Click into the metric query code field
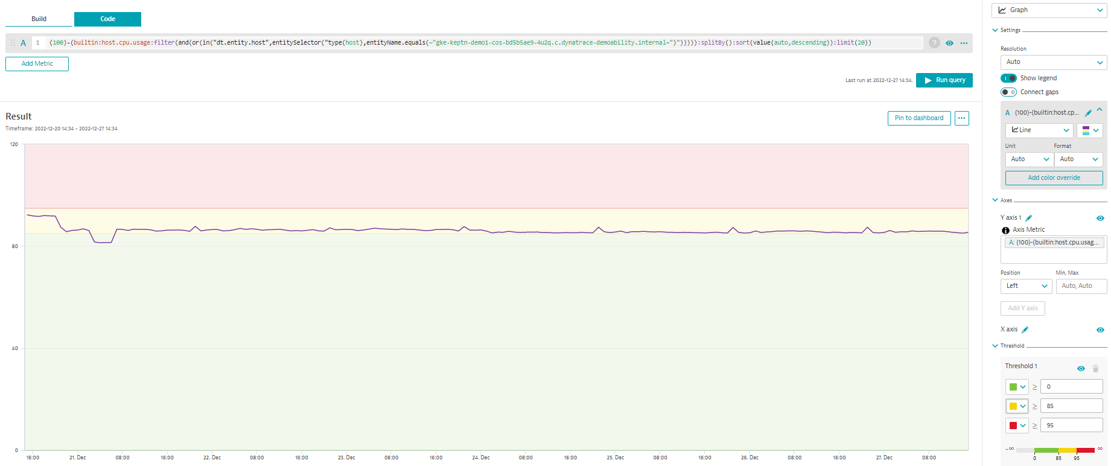Viewport: 1111px width, 466px height. (485, 43)
